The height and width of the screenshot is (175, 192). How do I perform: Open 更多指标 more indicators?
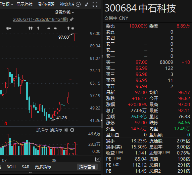point(43,167)
